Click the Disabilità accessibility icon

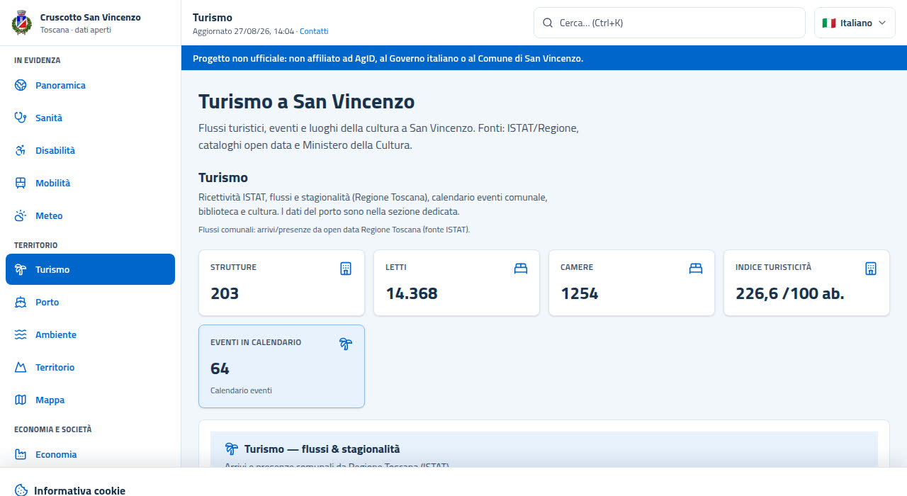pos(21,150)
